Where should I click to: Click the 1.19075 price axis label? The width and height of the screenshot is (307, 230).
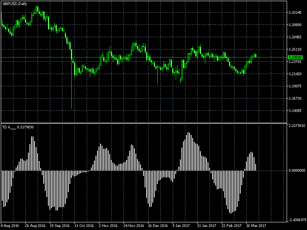click(x=295, y=86)
